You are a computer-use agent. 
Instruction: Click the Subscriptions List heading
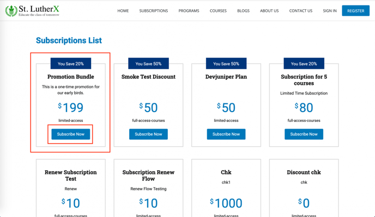tap(69, 40)
